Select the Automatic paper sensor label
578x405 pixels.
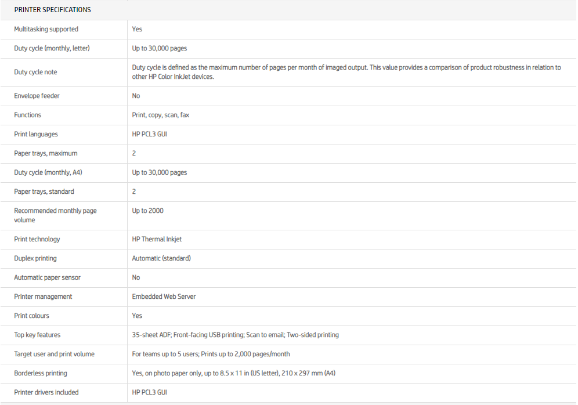point(47,277)
